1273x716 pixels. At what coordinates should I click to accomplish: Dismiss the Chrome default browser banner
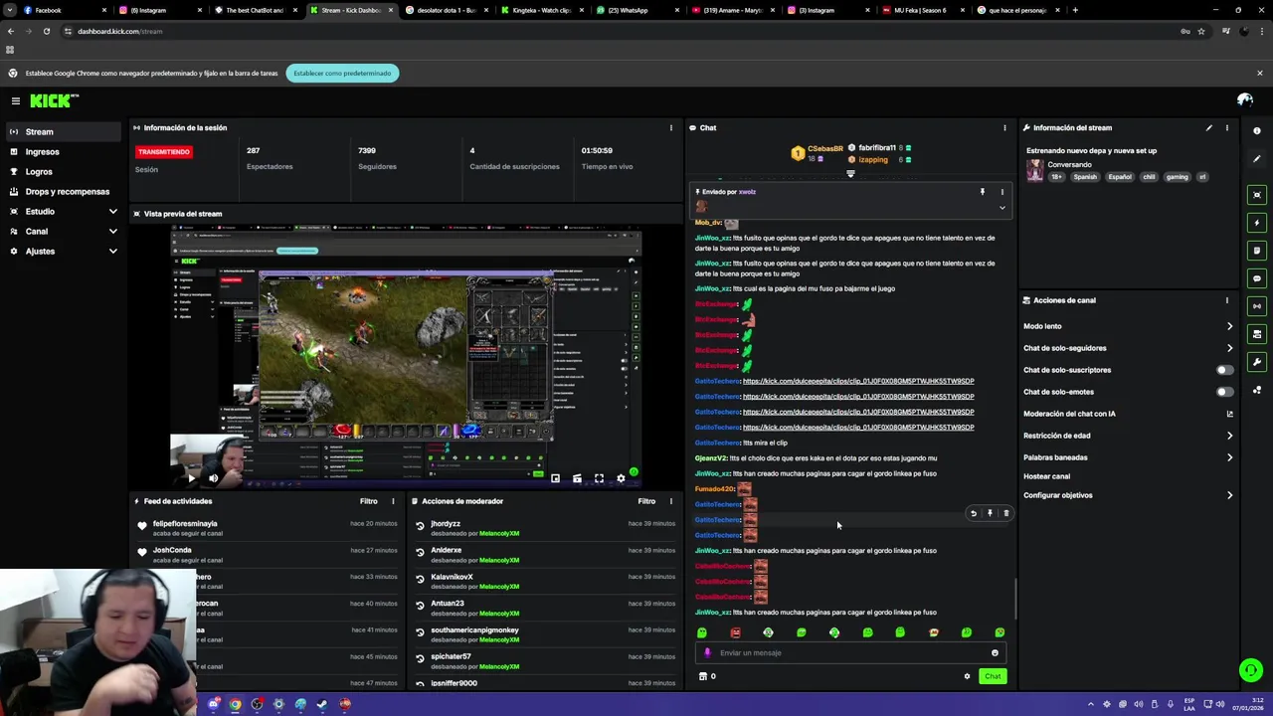coord(1259,73)
